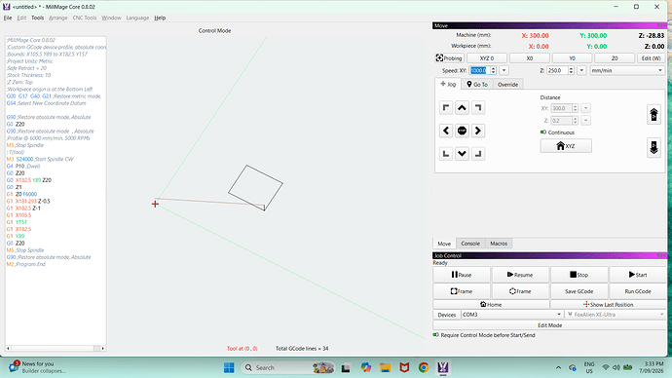Jog to the upper-left corner
Viewport: 672px width, 378px height.
[446, 107]
